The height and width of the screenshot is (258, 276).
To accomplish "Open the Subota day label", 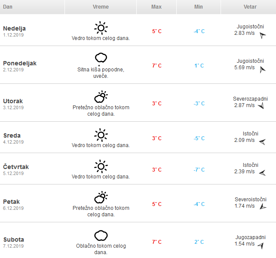I will tap(14, 240).
